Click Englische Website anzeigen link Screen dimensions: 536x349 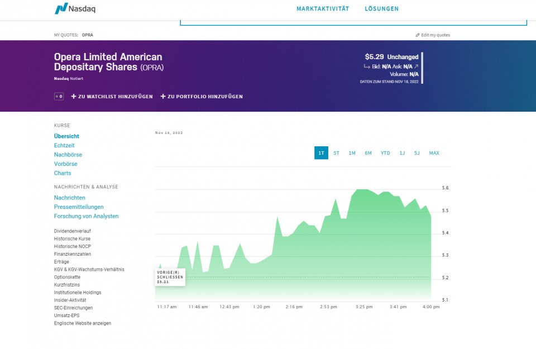click(83, 323)
